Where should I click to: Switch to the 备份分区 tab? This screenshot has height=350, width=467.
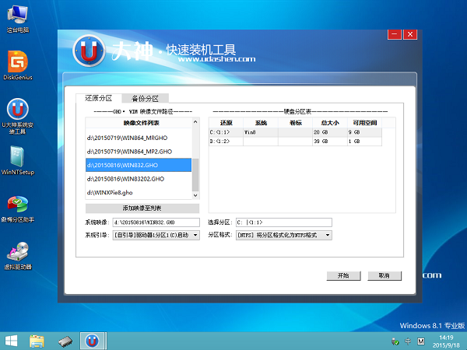pyautogui.click(x=146, y=98)
